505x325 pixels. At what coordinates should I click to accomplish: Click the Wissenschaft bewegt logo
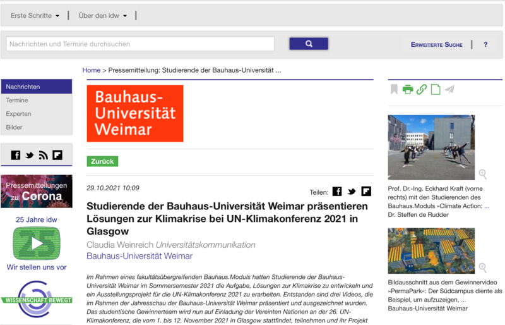click(x=37, y=299)
